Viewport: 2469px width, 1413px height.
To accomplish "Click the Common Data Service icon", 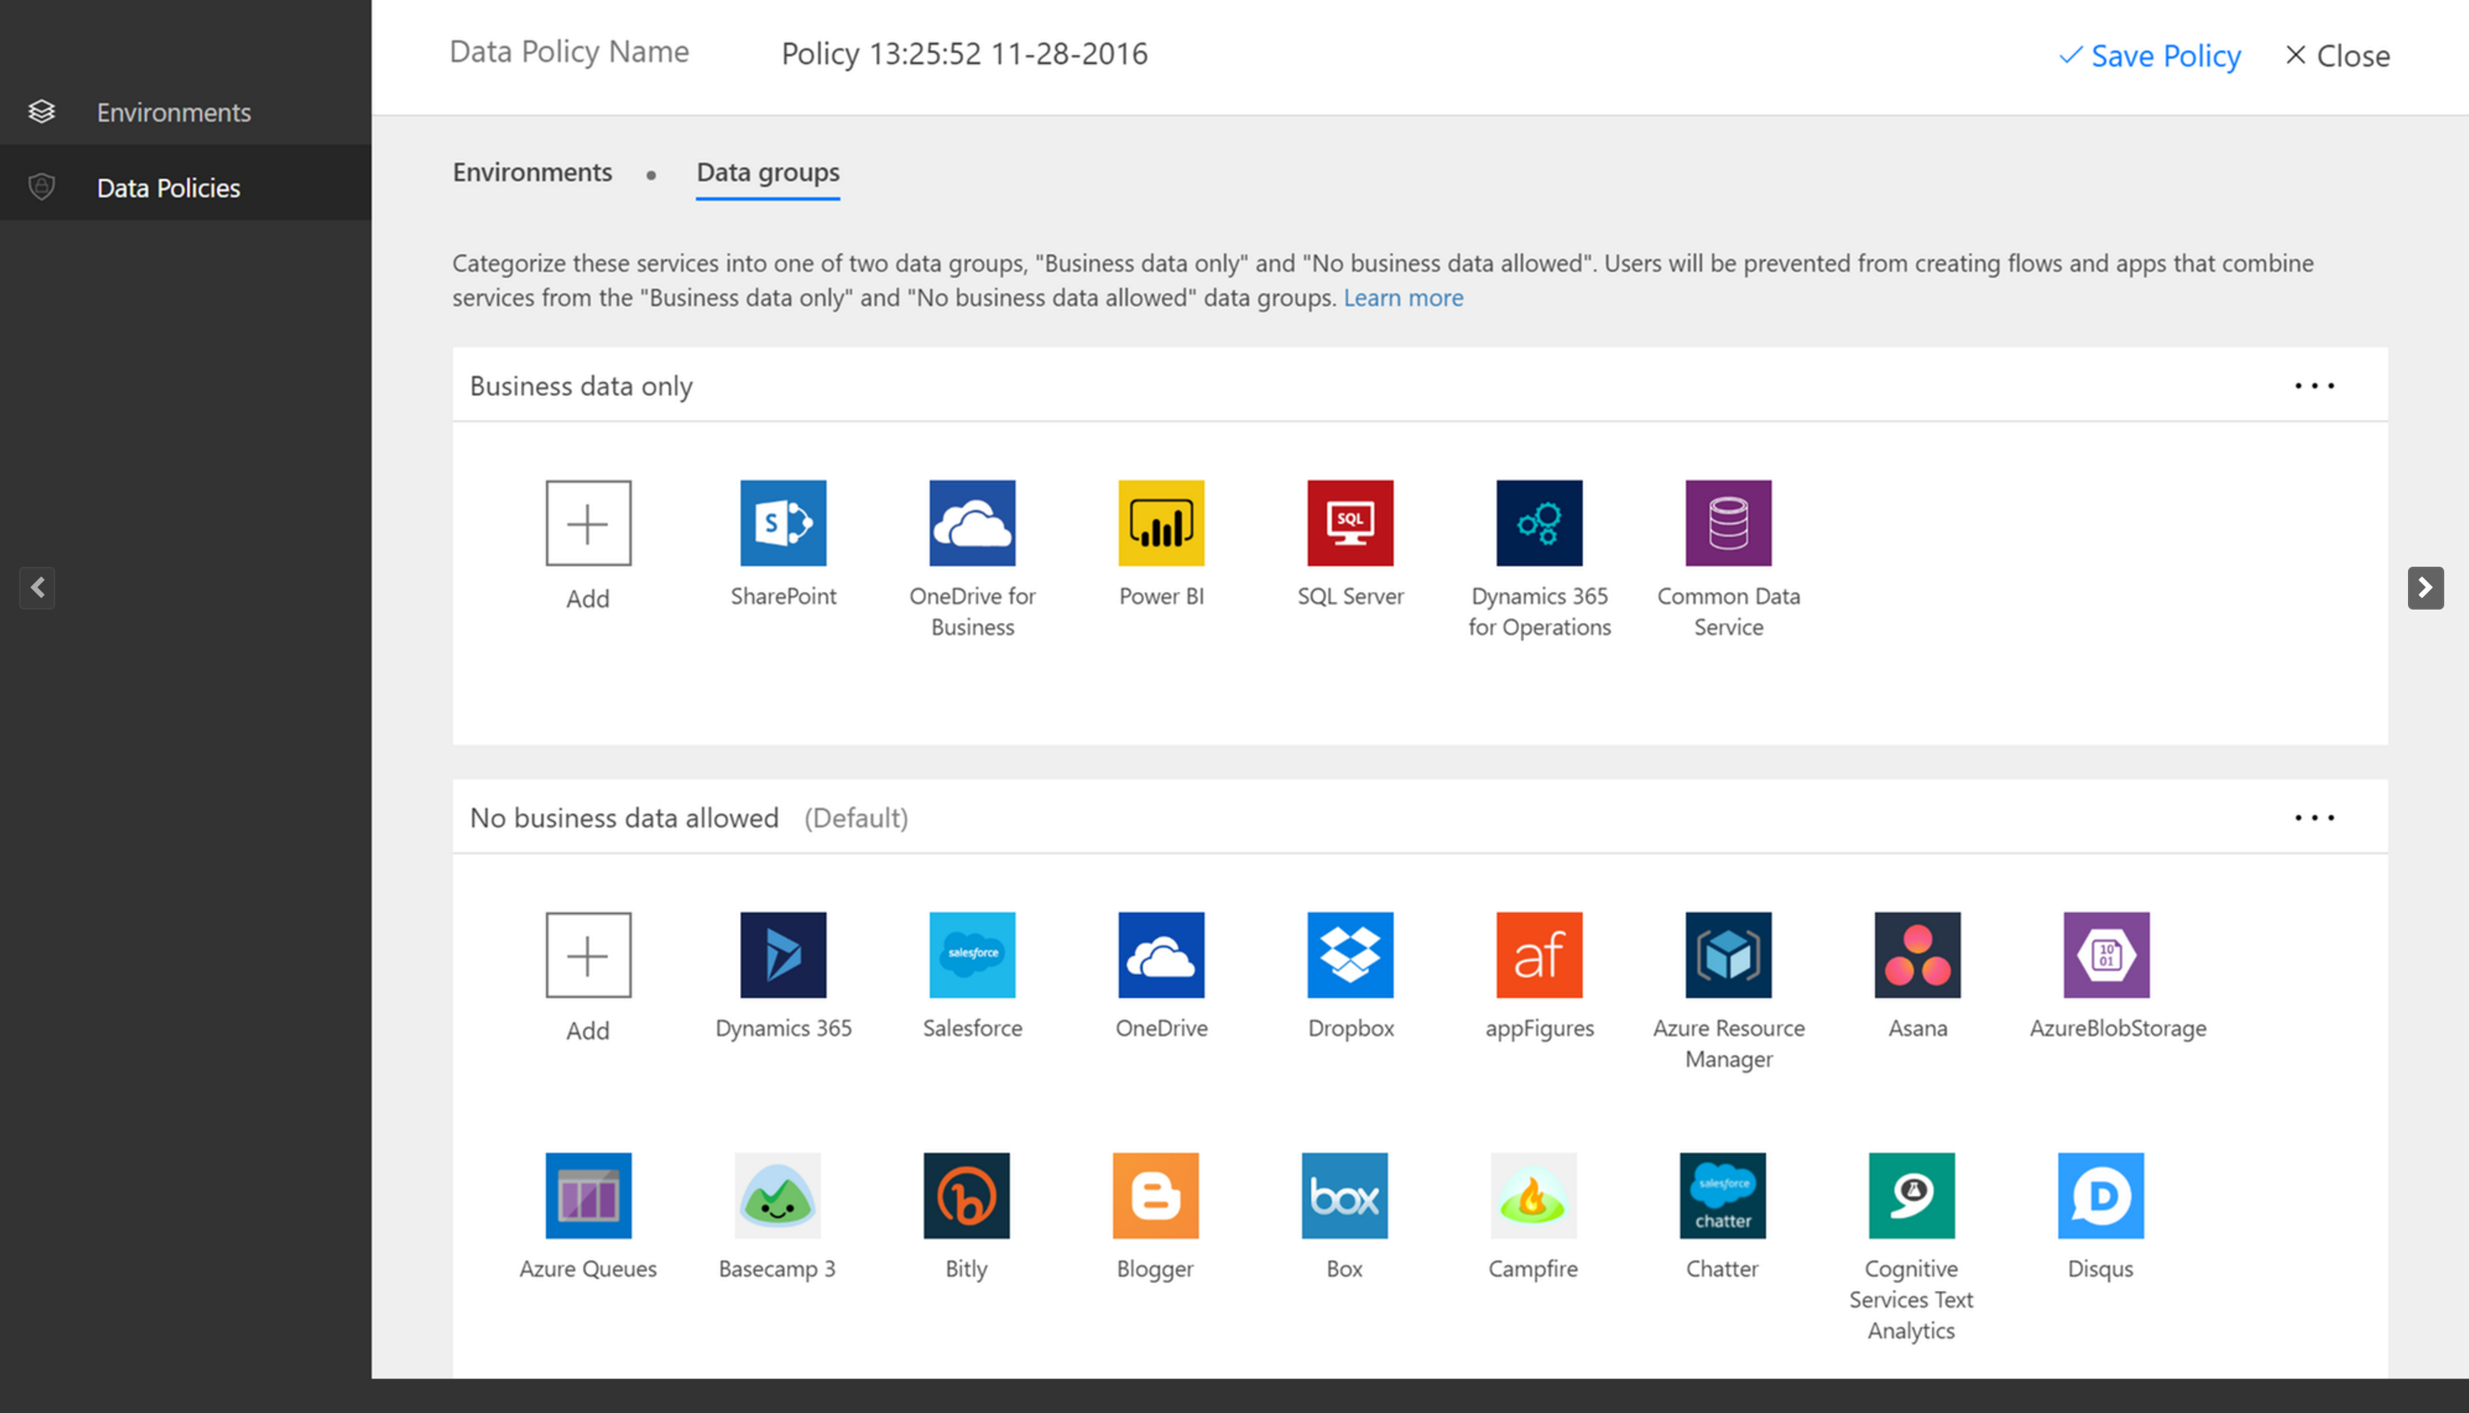I will coord(1727,522).
